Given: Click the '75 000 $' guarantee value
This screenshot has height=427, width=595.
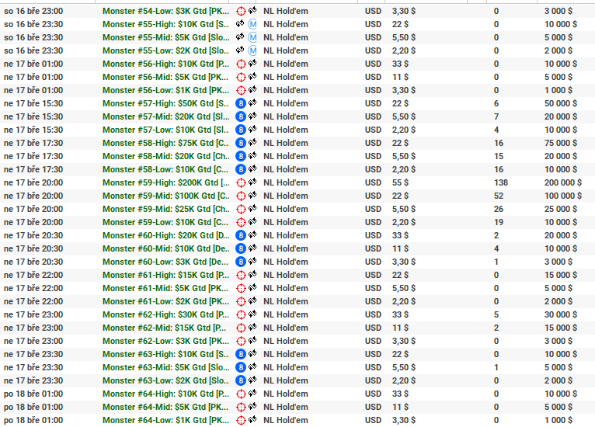Looking at the screenshot, I should click(x=561, y=144).
